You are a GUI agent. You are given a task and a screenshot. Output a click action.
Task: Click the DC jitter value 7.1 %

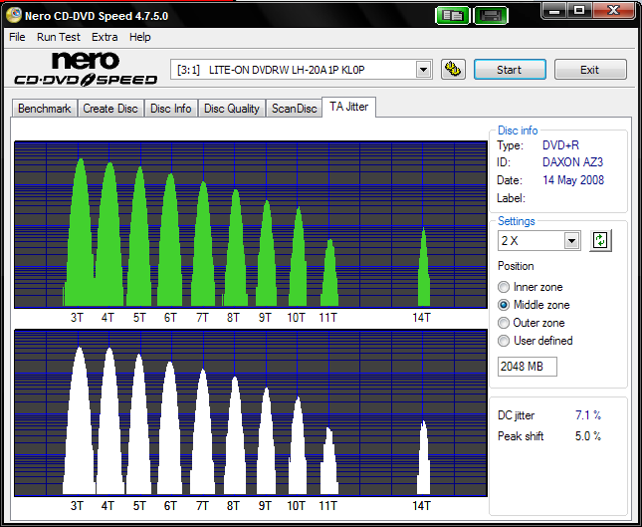(x=588, y=415)
